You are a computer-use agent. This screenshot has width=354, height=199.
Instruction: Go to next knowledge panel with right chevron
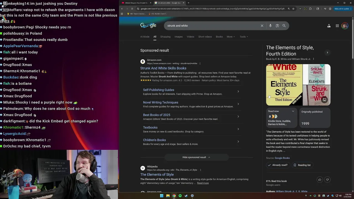tap(327, 53)
